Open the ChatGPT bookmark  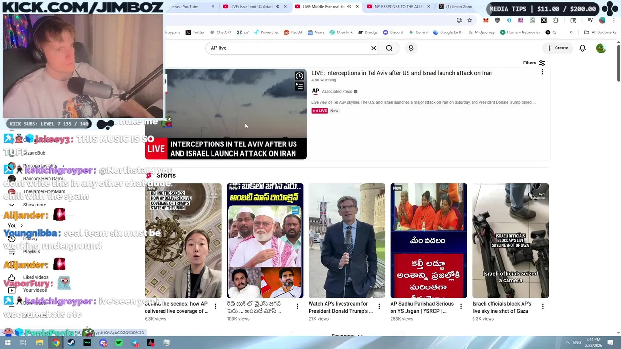coord(220,32)
